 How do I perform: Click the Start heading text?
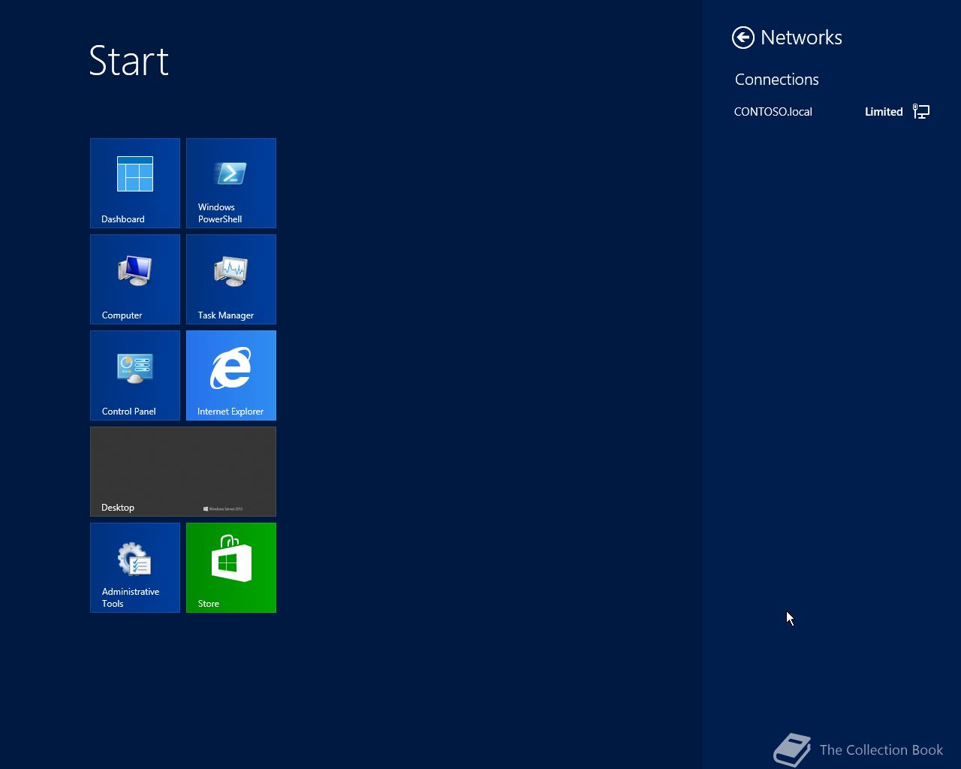[x=128, y=61]
